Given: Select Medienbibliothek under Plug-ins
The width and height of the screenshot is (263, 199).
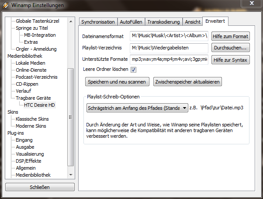Looking at the screenshot, I should click(33, 175).
